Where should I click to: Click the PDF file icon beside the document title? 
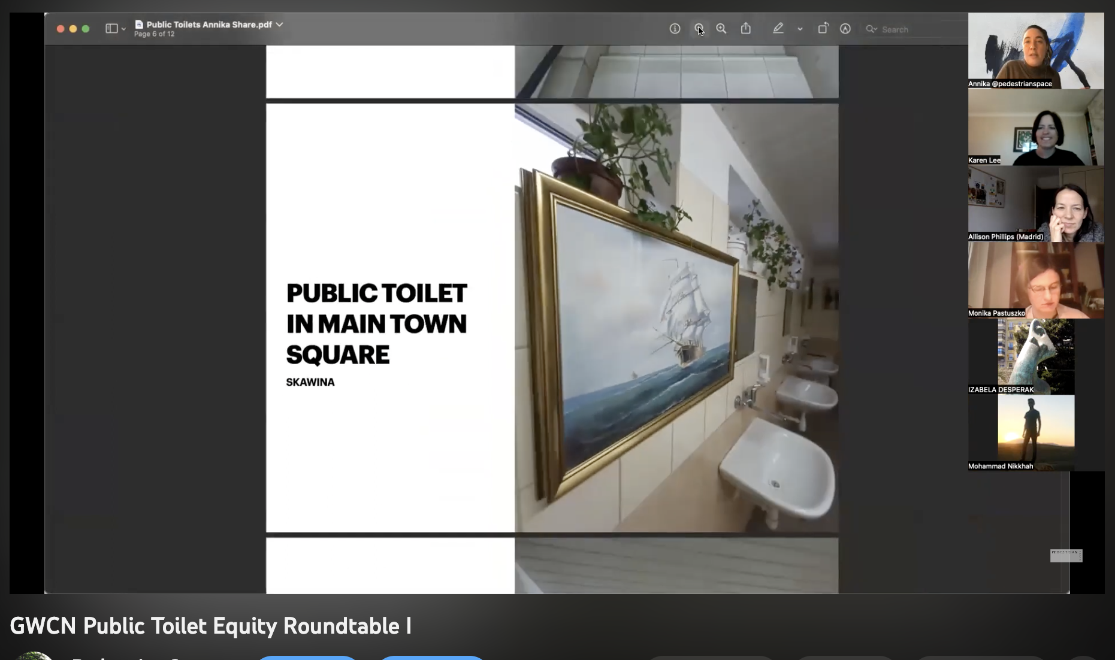[138, 25]
